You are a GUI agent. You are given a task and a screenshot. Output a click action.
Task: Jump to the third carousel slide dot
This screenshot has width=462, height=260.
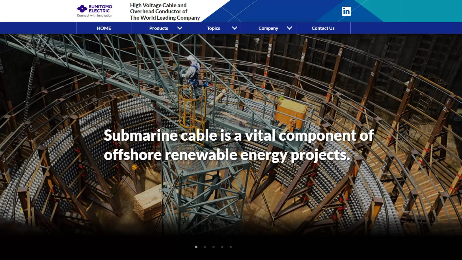click(214, 247)
